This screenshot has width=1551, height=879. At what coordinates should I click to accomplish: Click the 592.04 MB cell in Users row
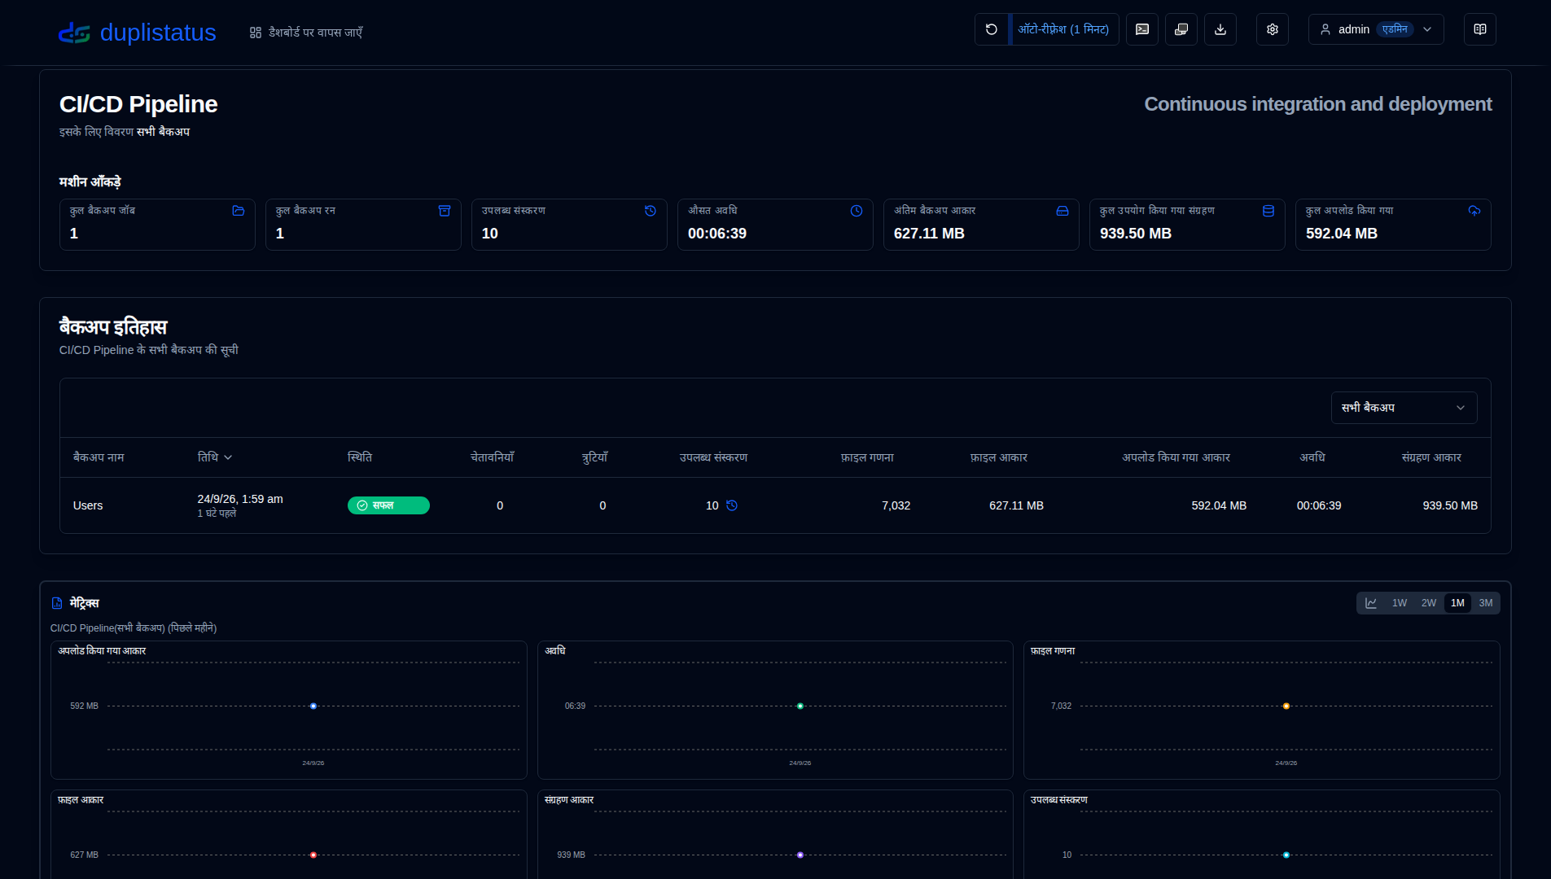(1219, 505)
